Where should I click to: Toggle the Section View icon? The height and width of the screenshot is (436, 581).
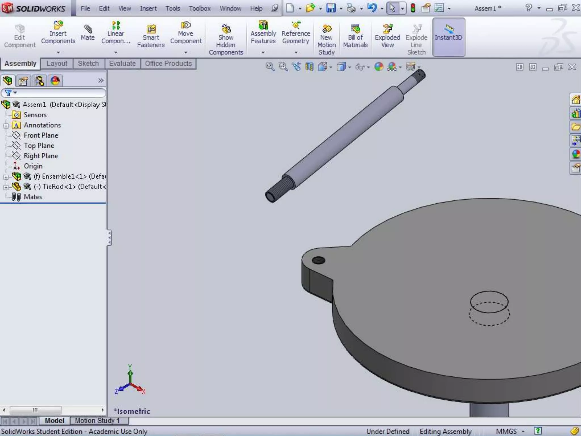click(309, 67)
